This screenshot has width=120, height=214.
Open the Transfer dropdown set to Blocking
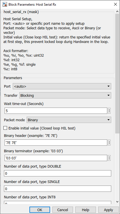[x=65, y=96]
